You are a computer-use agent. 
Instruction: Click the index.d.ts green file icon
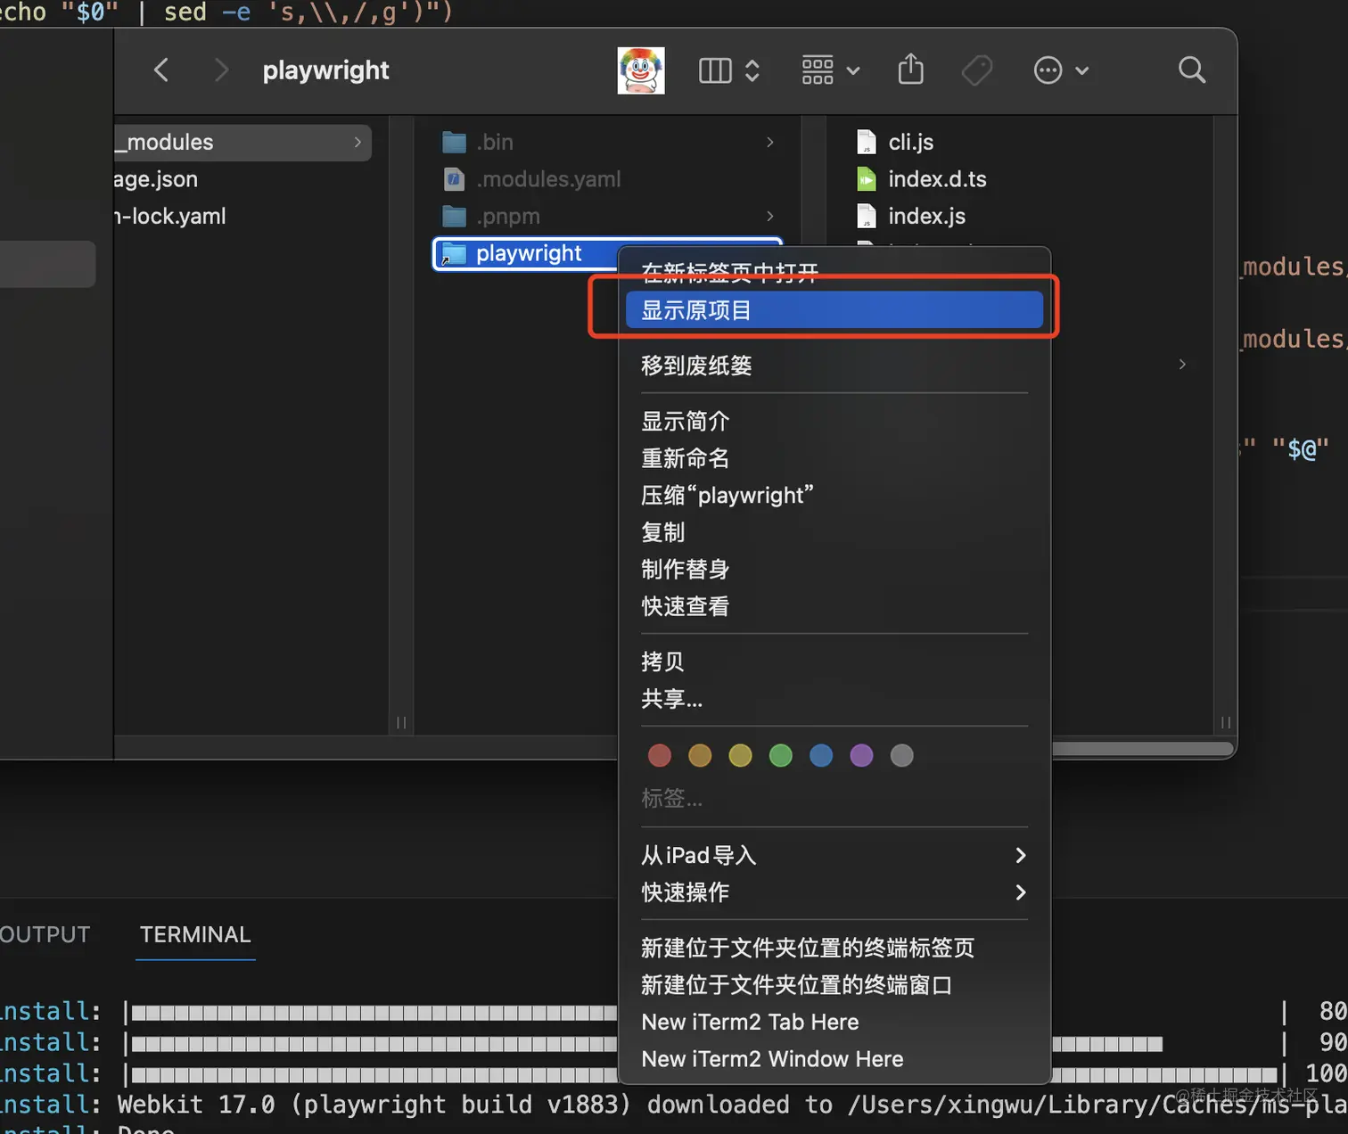(x=867, y=179)
